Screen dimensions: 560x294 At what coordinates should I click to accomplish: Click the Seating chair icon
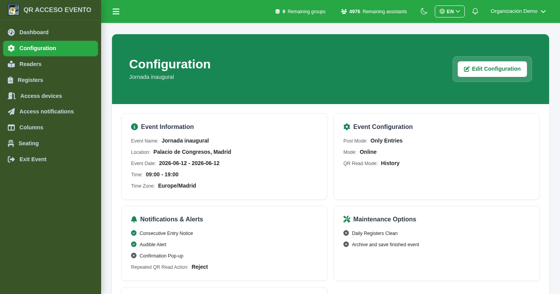(x=11, y=143)
